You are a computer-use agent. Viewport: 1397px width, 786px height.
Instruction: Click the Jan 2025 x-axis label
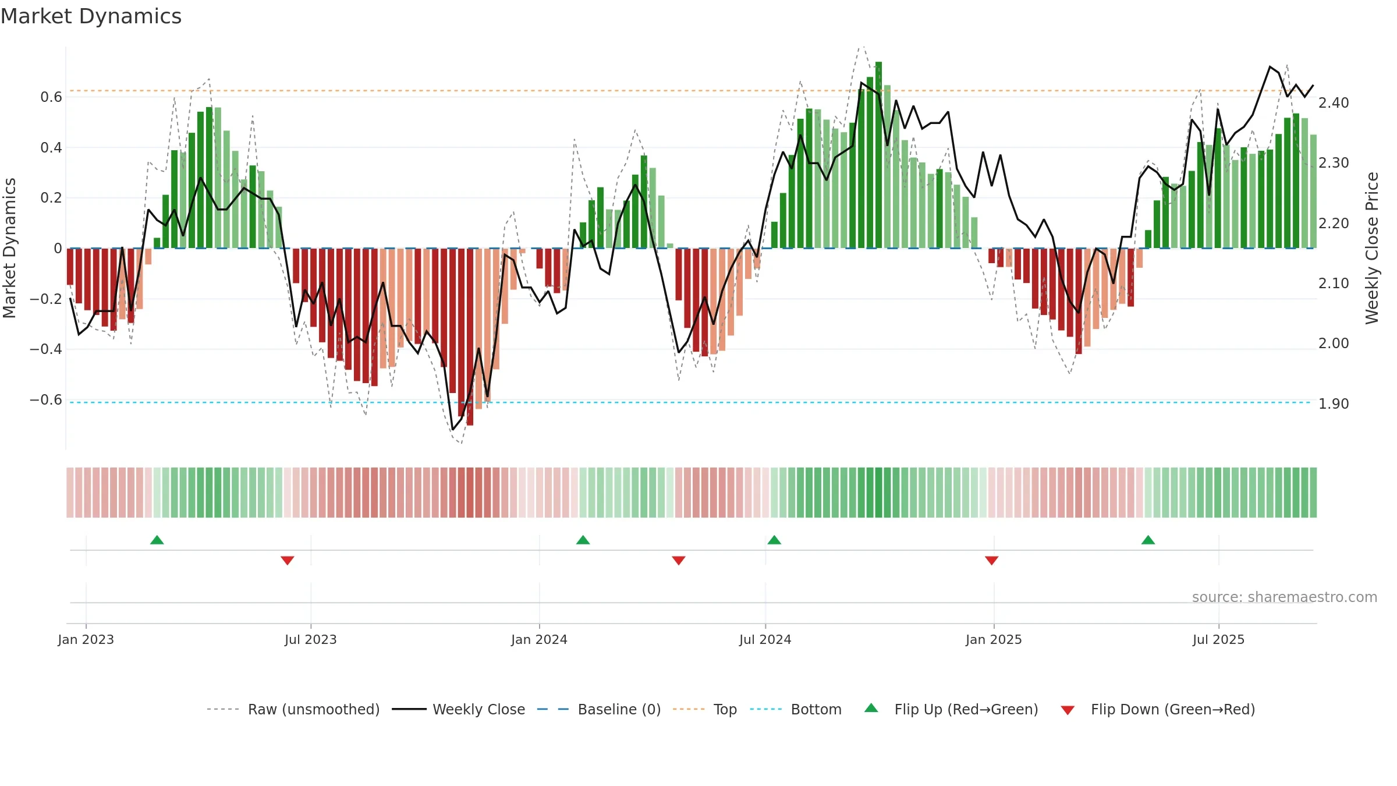click(x=994, y=639)
